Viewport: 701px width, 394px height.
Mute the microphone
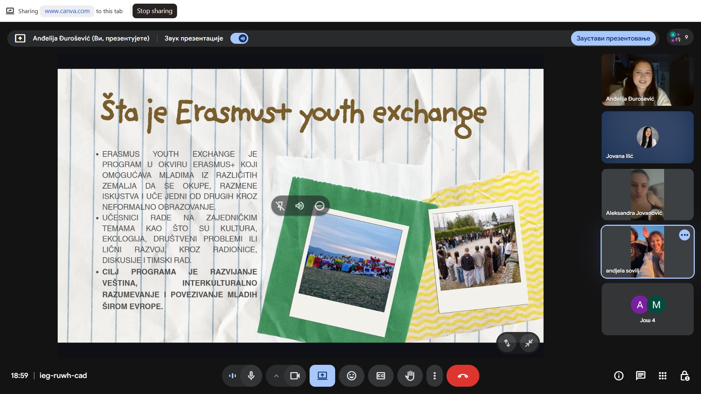pos(251,376)
